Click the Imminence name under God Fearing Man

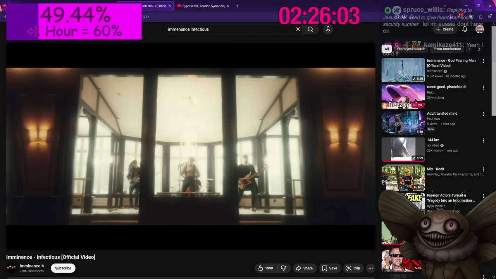(434, 71)
